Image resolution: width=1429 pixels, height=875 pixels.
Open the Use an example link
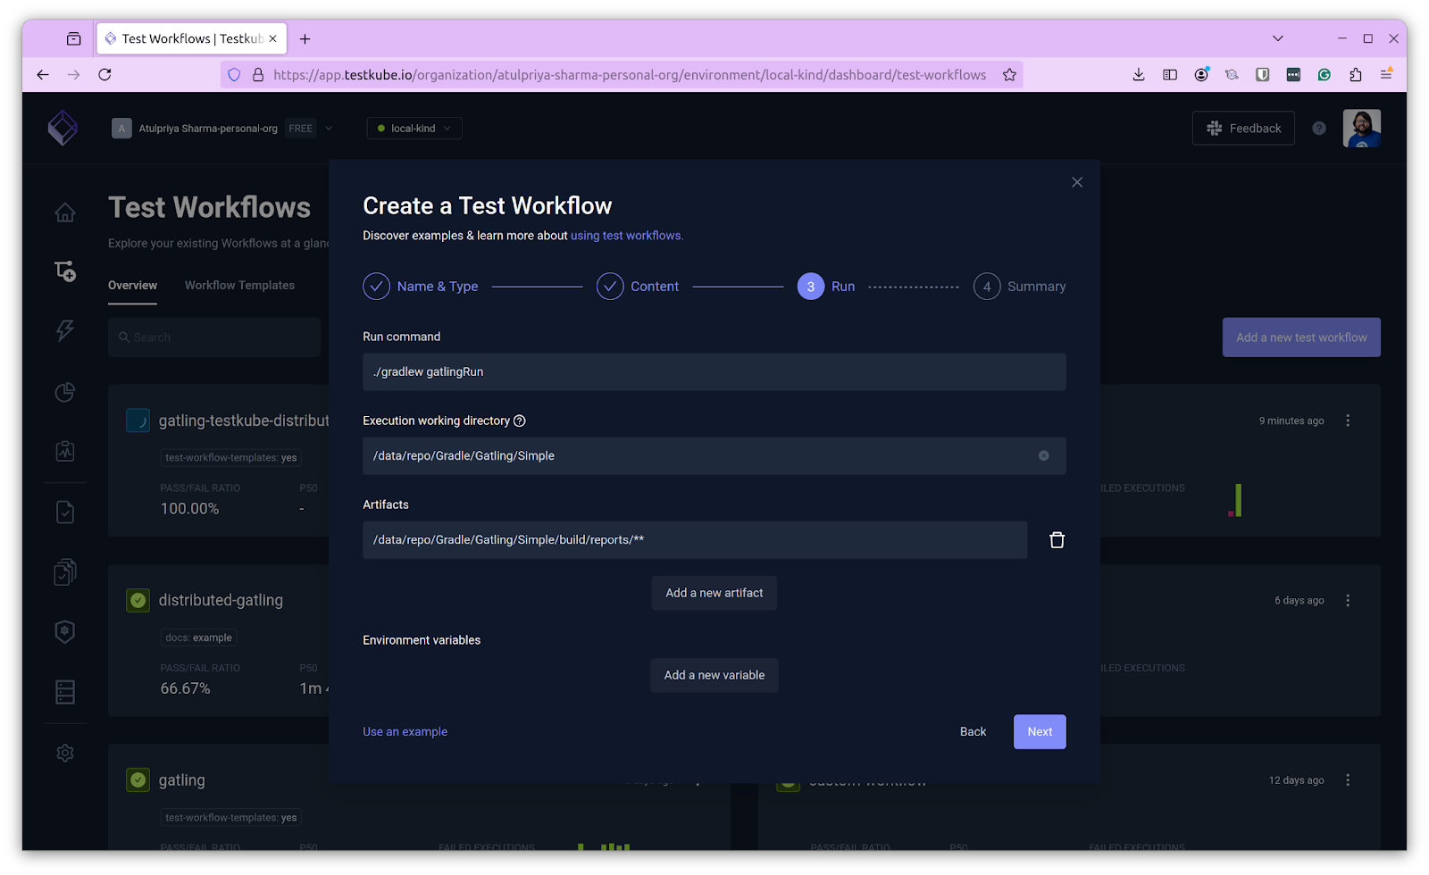tap(405, 732)
